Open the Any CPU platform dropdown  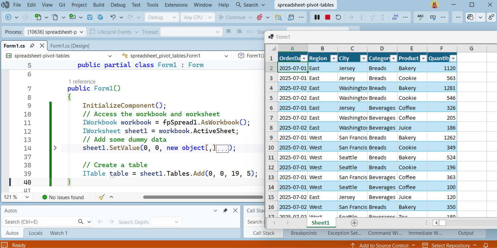(x=198, y=17)
